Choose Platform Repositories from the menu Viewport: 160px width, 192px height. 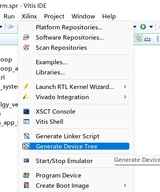pyautogui.click(x=76, y=27)
